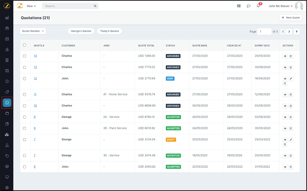Expand John Mc Keever user menu
The image size is (307, 191).
tap(281, 6)
